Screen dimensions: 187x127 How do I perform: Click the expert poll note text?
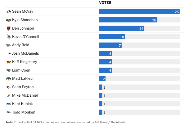(66, 122)
